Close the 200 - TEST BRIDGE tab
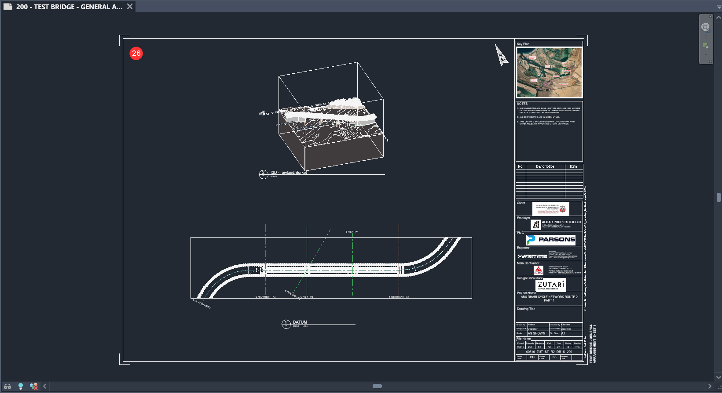 point(130,7)
